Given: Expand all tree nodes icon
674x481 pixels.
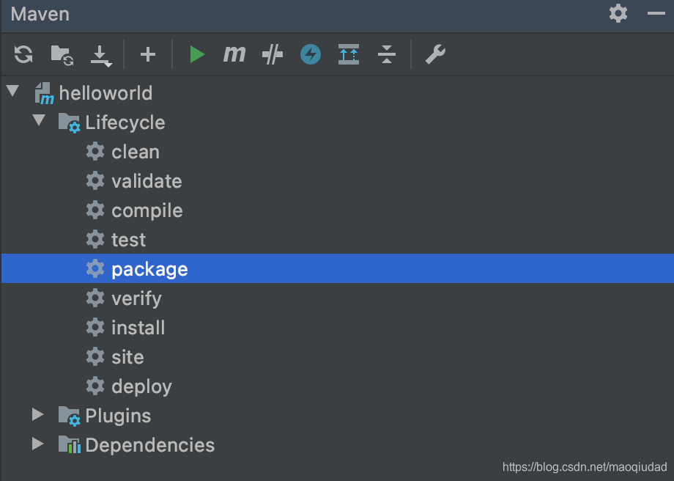Looking at the screenshot, I should coord(349,55).
